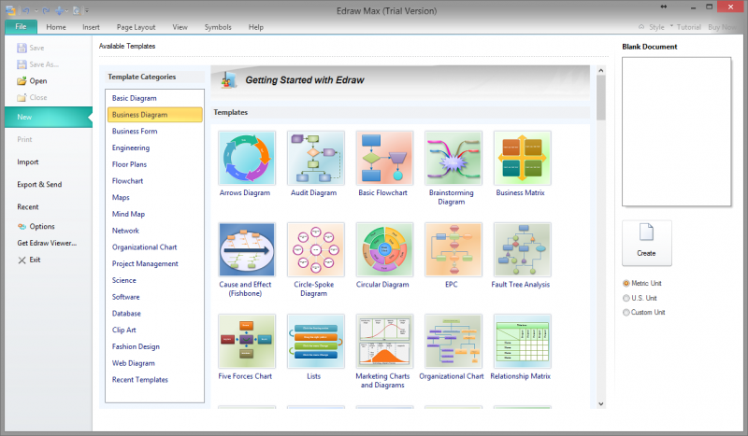Click the Blank Document preview thumbnail

click(676, 132)
